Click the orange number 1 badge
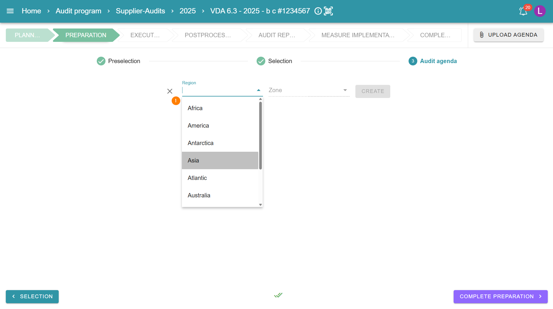 176,101
